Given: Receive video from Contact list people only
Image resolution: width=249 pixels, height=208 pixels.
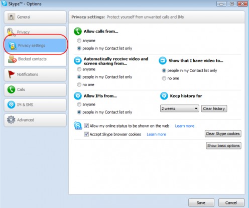Looking at the screenshot, I should pyautogui.click(x=79, y=77).
